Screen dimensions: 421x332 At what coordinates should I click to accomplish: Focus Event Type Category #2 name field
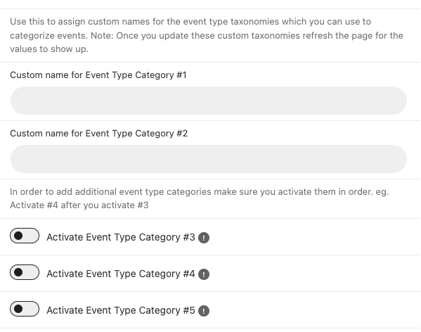209,159
